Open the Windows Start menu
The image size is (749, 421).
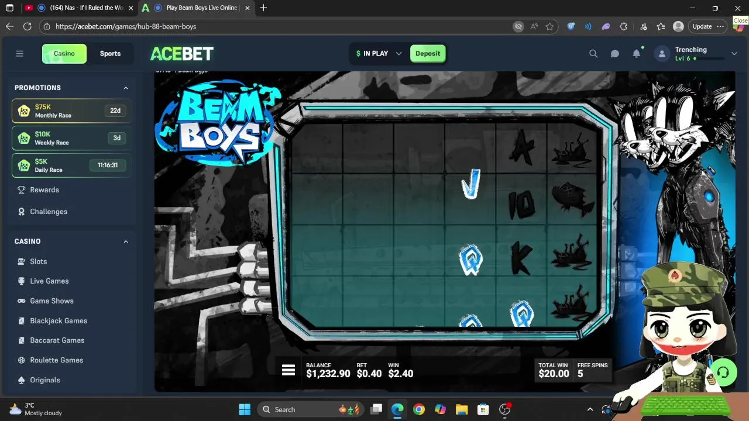(245, 409)
